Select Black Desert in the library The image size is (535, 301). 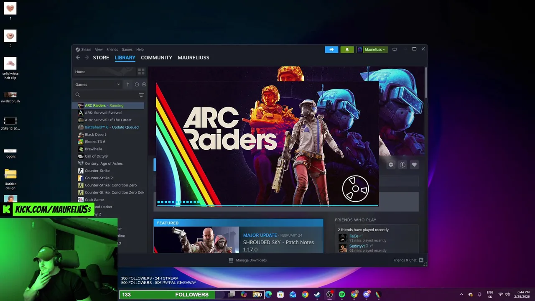tap(109, 135)
